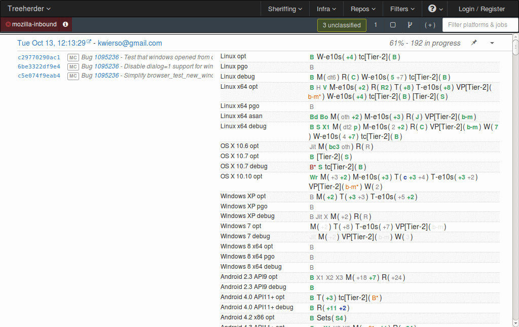This screenshot has width=519, height=327.
Task: Focus the Filter platforms & jobs field
Action: click(480, 25)
